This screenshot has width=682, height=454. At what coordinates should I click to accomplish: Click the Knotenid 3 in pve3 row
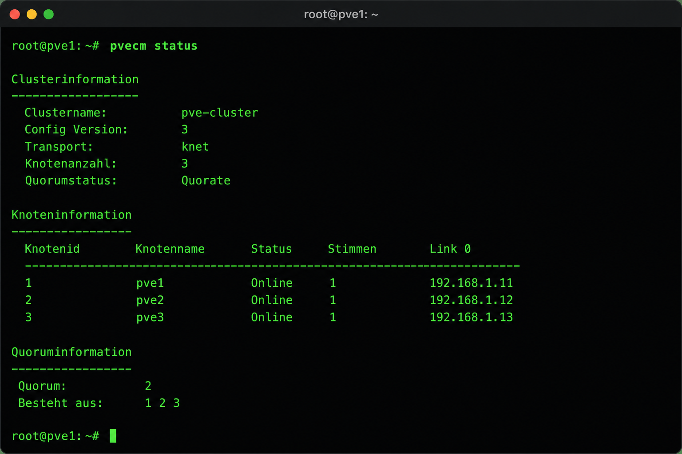coord(28,317)
